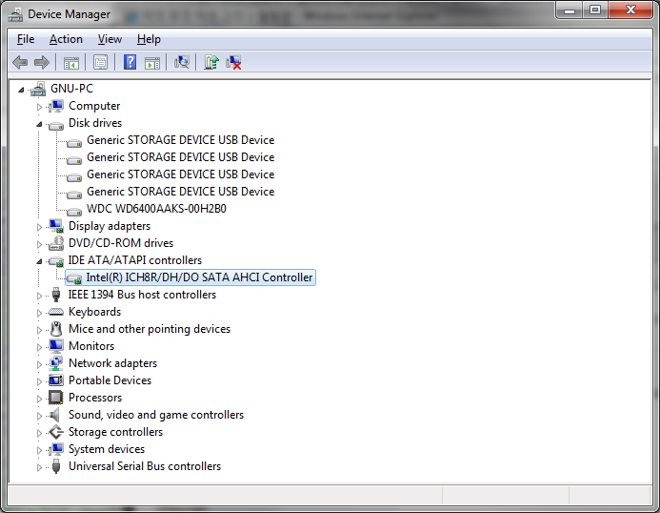Scan for hardware changes toolbar icon
Viewport: 660px width, 513px height.
point(182,62)
